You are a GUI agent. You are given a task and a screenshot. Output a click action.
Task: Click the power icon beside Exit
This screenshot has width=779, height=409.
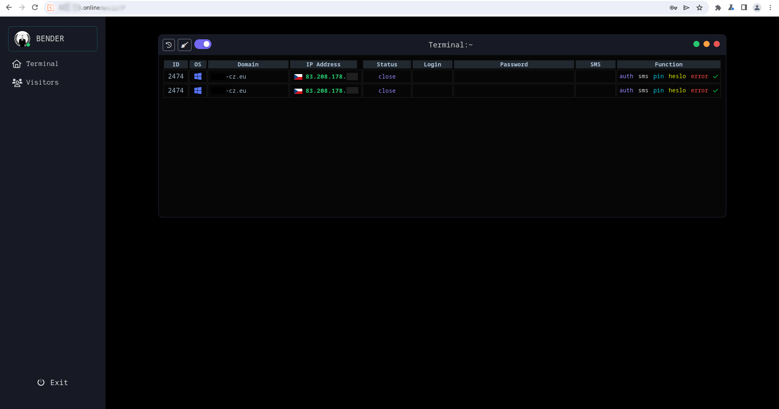tap(41, 382)
